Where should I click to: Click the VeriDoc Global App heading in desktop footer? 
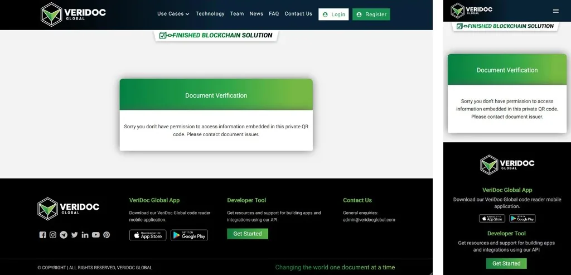tap(154, 200)
